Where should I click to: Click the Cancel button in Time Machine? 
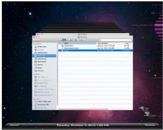tap(14, 125)
